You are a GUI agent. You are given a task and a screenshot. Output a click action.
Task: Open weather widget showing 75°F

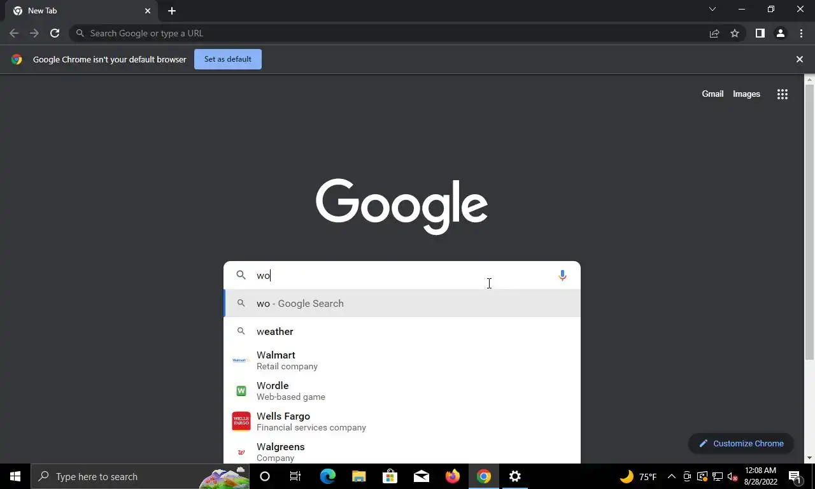[638, 476]
